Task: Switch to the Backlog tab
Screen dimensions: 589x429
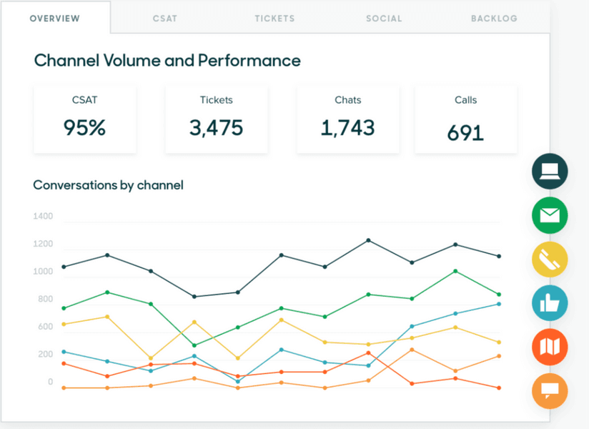Action: [494, 19]
